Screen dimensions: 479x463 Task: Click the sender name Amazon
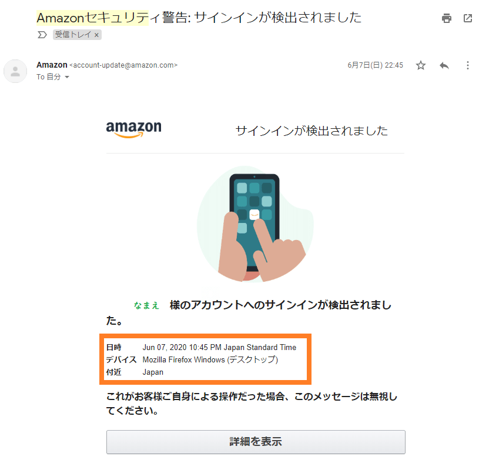[52, 65]
